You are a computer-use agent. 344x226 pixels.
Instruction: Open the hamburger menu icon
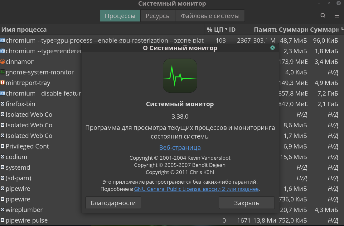click(x=337, y=16)
